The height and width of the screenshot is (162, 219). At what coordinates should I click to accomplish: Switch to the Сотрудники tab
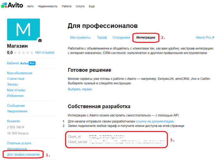coord(121,37)
